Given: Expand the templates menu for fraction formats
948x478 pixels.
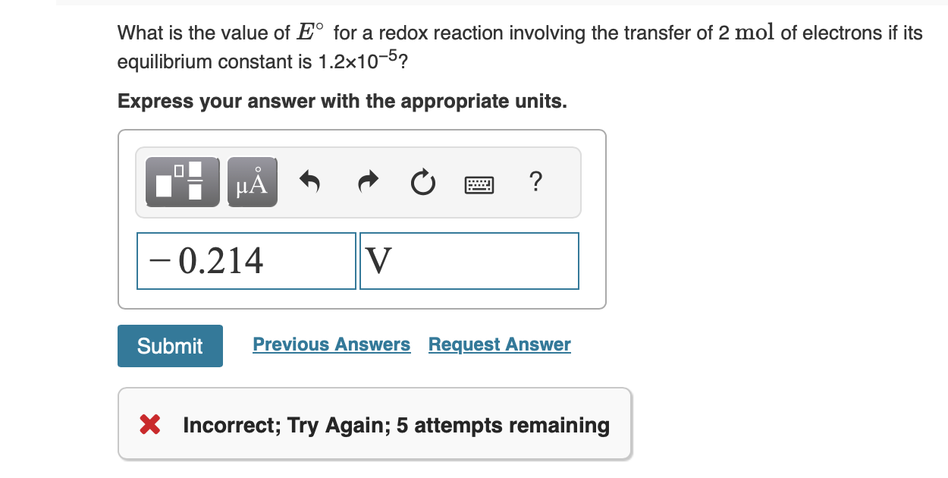Looking at the screenshot, I should [x=180, y=181].
